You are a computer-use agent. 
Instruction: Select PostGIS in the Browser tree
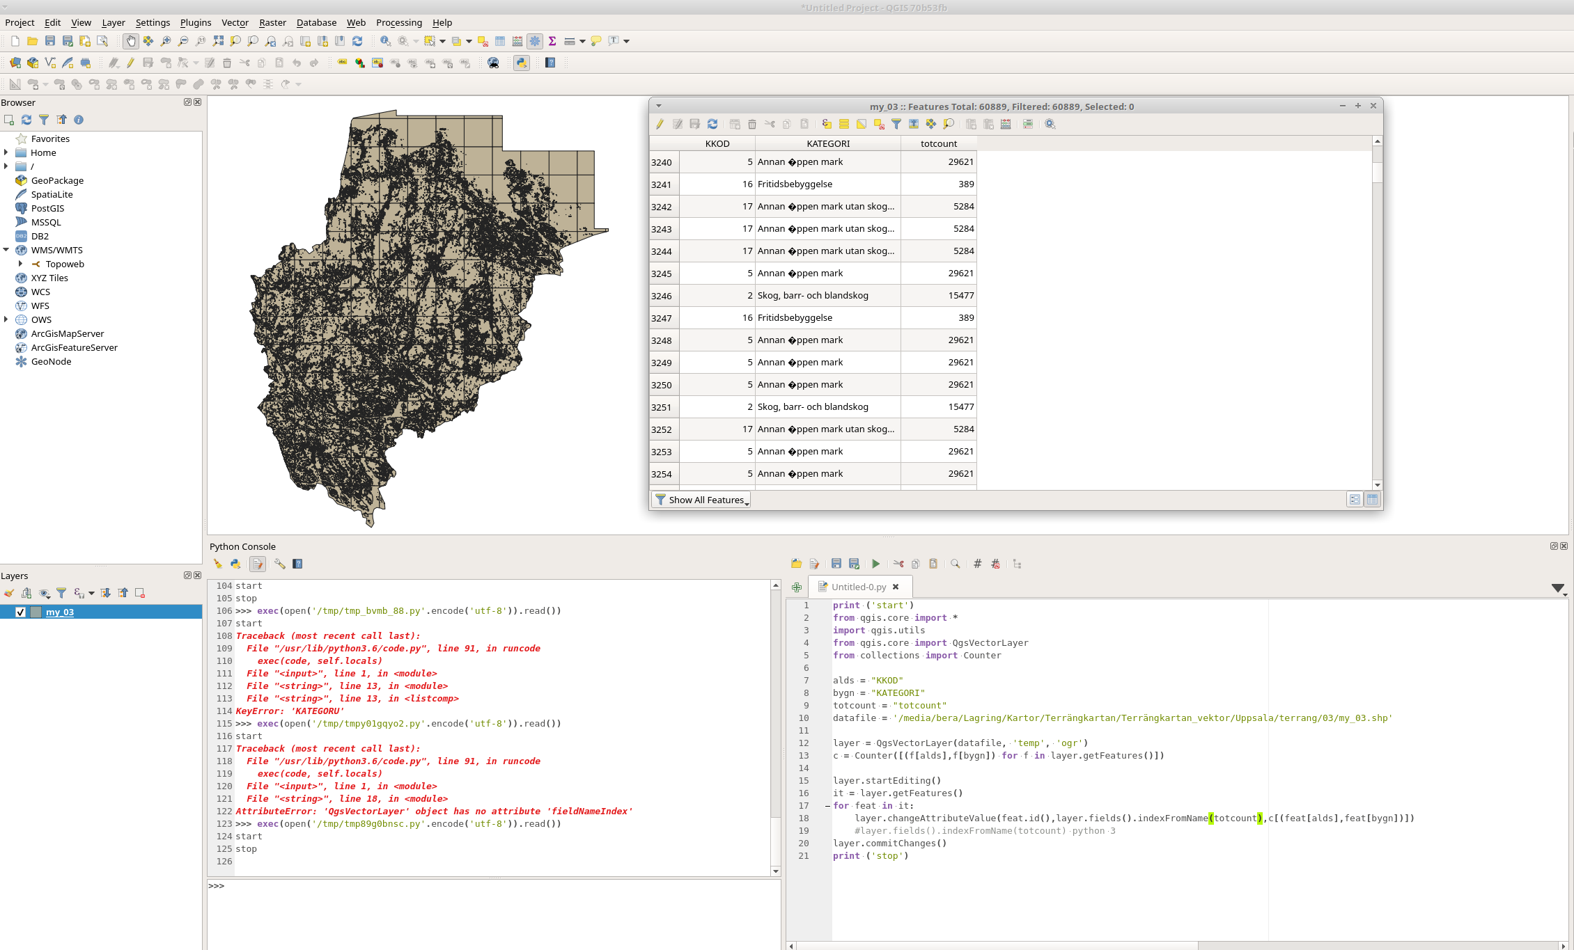[47, 208]
